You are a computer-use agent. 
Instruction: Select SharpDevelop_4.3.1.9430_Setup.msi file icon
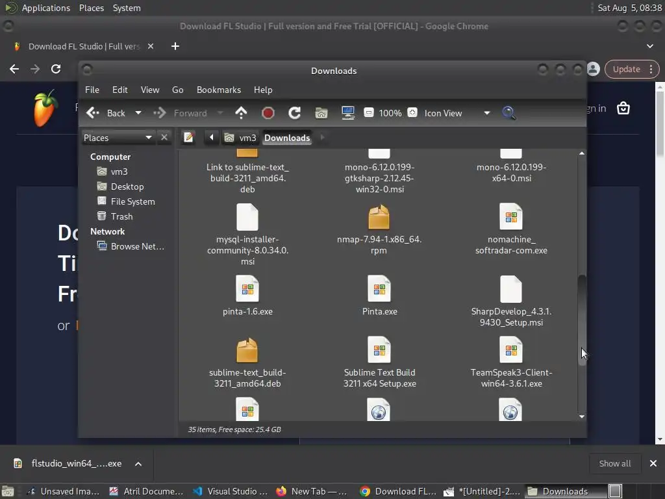click(x=510, y=289)
